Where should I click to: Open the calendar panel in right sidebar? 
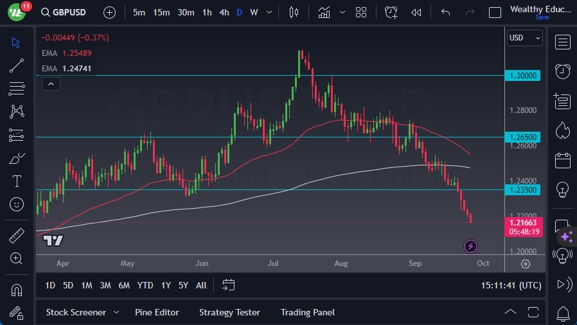563,160
